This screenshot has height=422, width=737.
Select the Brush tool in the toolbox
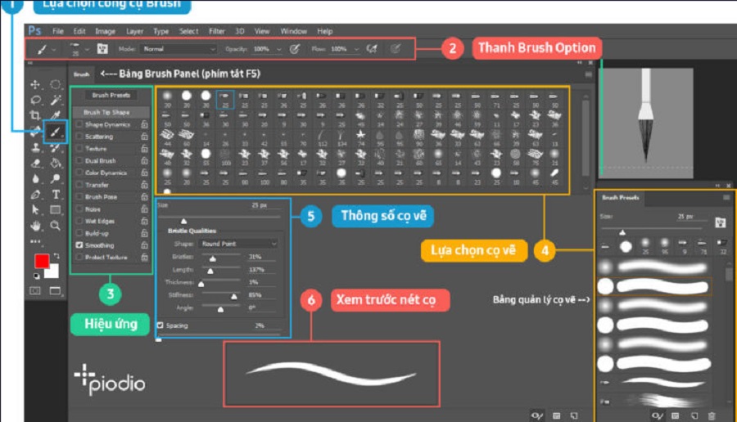point(56,131)
